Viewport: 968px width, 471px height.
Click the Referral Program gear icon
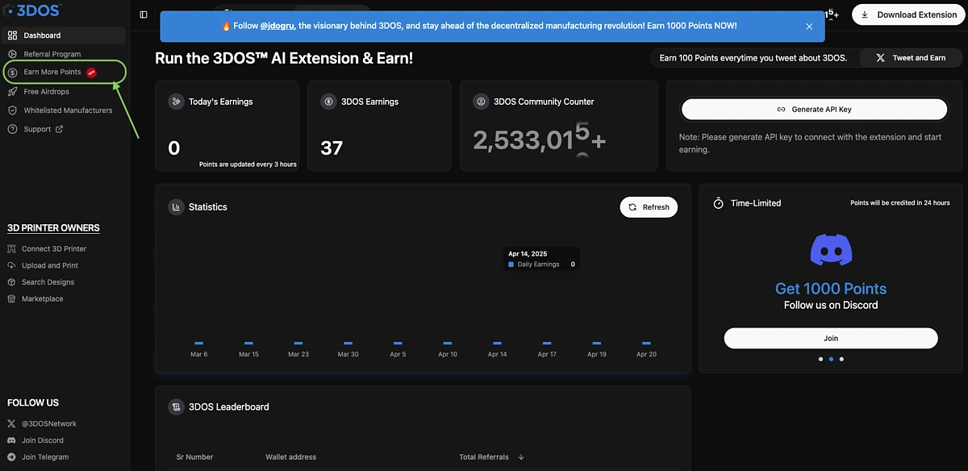pos(13,54)
